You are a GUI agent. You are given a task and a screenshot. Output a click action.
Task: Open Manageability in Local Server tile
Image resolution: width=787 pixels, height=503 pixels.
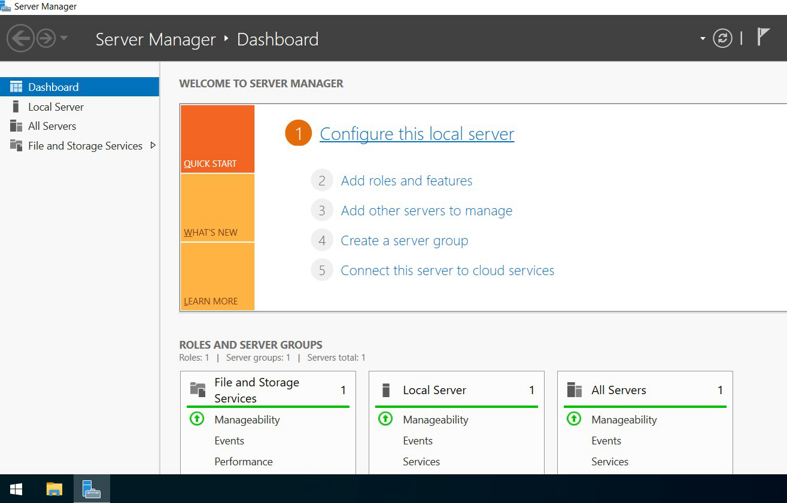coord(436,420)
